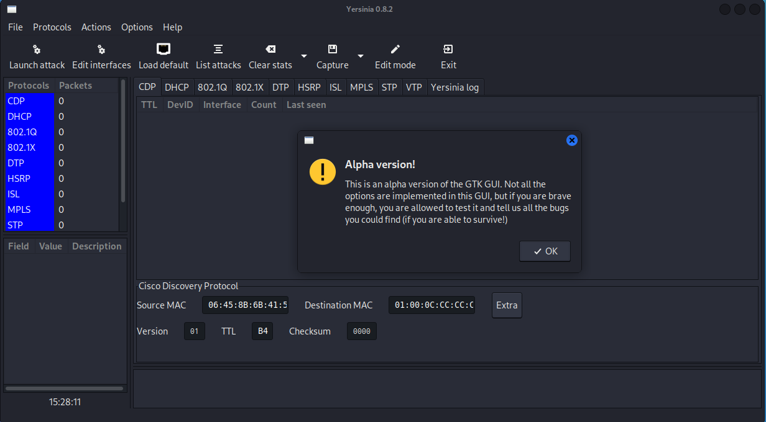Click the Capture save icon
Viewport: 766px width, 422px height.
click(333, 49)
